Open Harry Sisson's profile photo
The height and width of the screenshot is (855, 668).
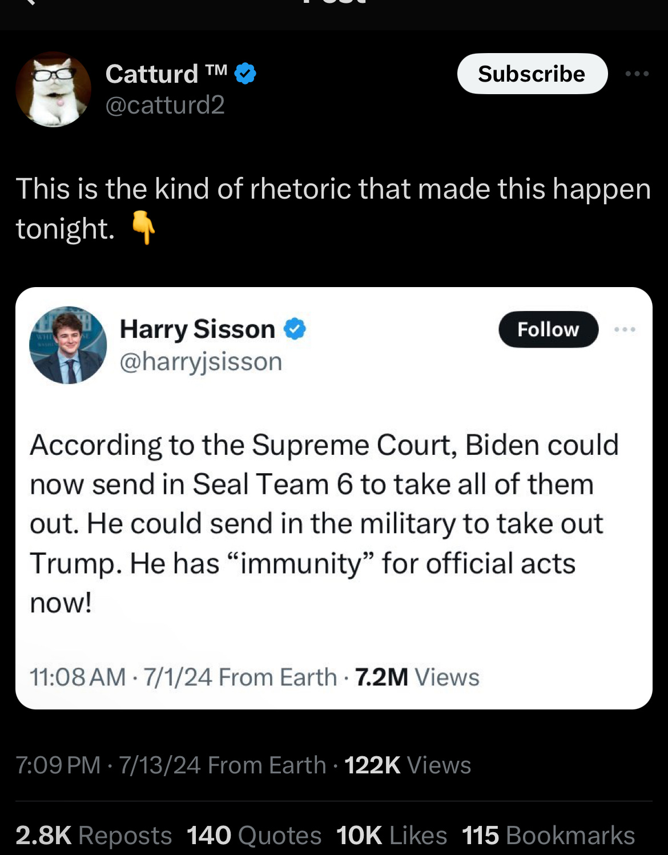click(x=68, y=345)
